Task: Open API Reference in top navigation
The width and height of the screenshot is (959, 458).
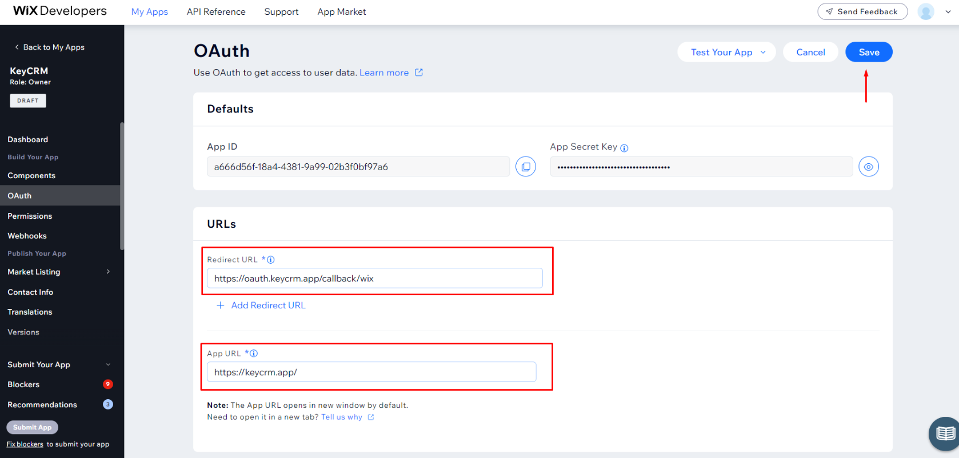Action: [x=216, y=12]
